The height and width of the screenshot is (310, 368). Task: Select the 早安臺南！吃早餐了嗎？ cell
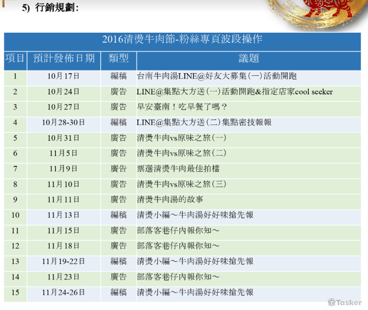[x=182, y=107]
